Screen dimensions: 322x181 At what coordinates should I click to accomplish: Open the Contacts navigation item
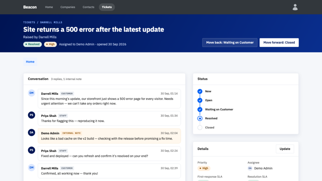pos(88,7)
